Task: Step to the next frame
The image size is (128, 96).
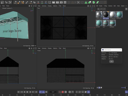Action: (30, 92)
